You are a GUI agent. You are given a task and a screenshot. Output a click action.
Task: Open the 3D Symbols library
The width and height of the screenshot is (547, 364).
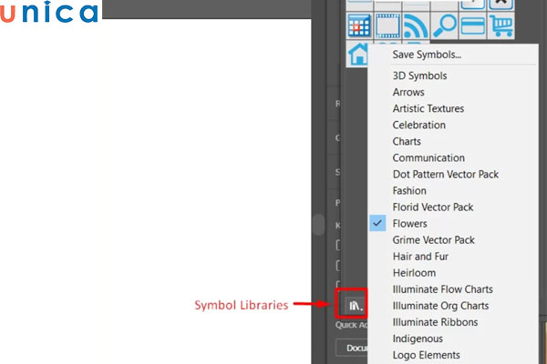click(x=418, y=76)
